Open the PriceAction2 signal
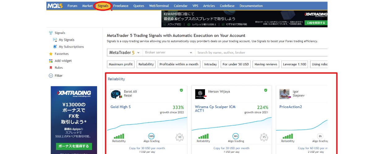This screenshot has height=154, width=371. (x=291, y=107)
